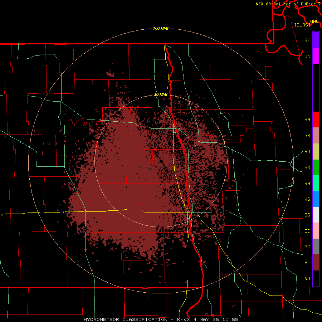
Task: Click the HA red legend swatch
Action: point(316,119)
